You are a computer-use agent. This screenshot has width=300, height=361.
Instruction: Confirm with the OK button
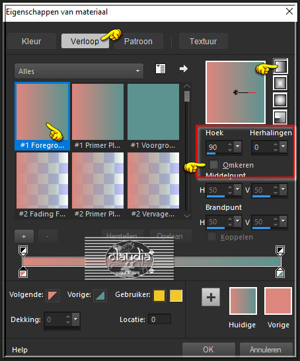tap(208, 350)
